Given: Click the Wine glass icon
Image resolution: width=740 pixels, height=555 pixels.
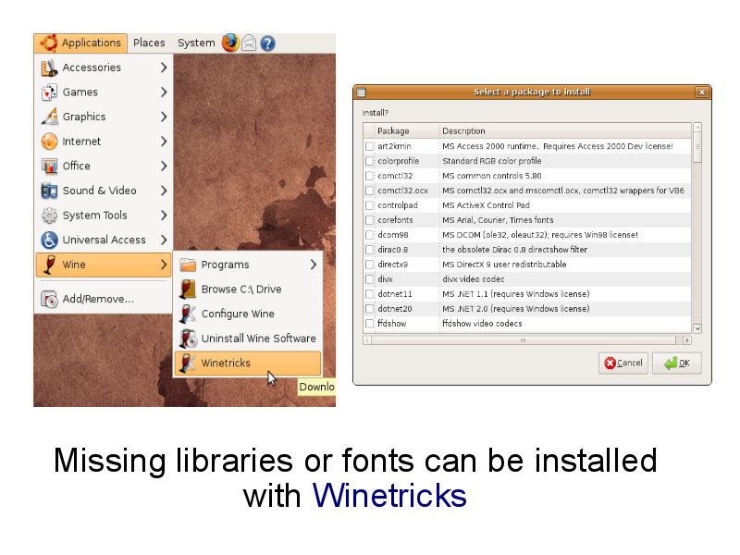Looking at the screenshot, I should click(x=49, y=265).
